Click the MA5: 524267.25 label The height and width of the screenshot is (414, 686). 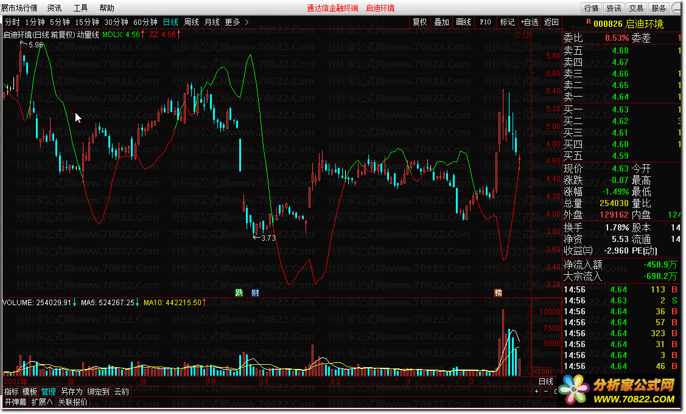(x=110, y=303)
